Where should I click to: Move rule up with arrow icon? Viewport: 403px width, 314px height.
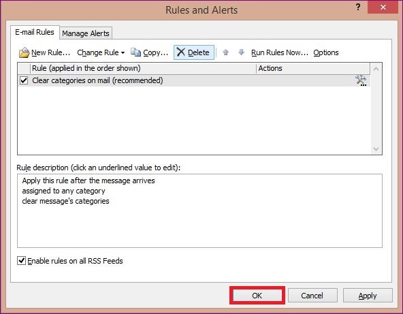pos(225,52)
